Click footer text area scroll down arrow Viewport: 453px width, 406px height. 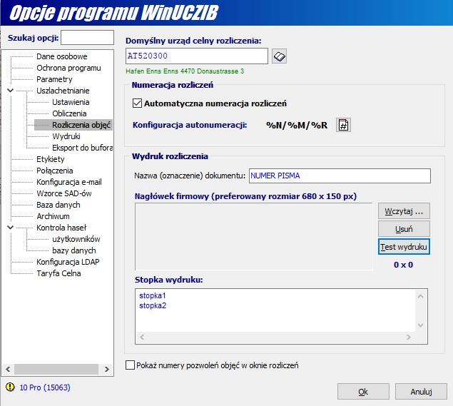(421, 325)
